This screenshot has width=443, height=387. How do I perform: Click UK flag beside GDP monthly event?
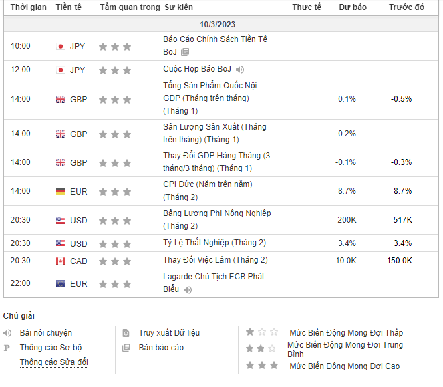[61, 99]
